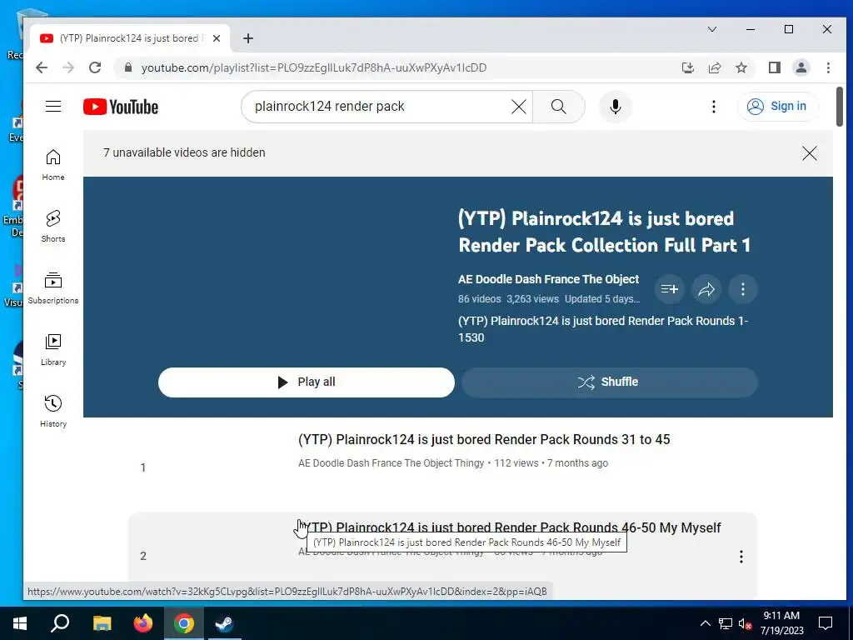Show hidden tray icons
853x640 pixels.
[705, 623]
